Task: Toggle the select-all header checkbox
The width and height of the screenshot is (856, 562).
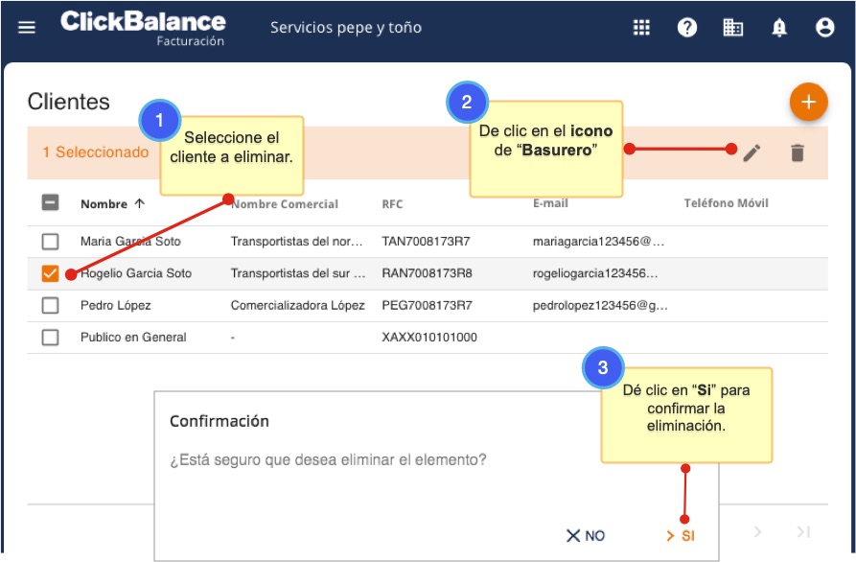Action: [x=51, y=203]
